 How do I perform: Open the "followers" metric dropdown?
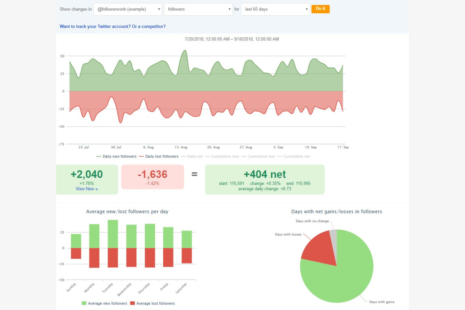(x=198, y=9)
